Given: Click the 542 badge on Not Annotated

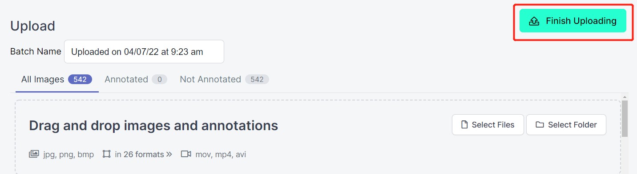Looking at the screenshot, I should point(257,80).
